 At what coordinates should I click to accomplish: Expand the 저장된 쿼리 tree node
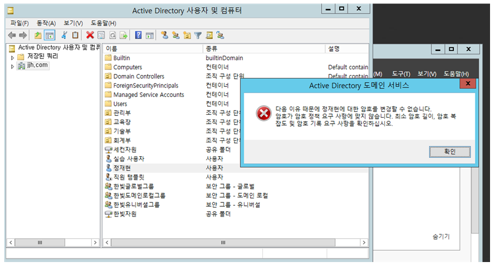[x=12, y=58]
